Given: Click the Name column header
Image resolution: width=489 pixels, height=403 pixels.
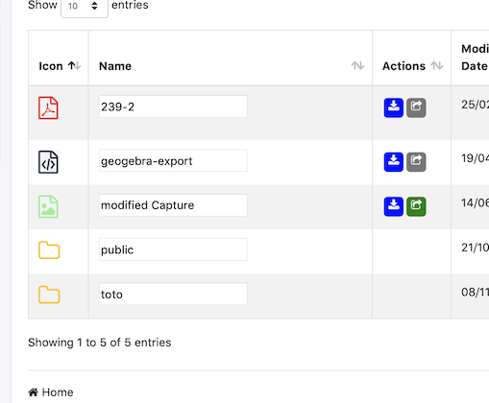Looking at the screenshot, I should [x=115, y=66].
